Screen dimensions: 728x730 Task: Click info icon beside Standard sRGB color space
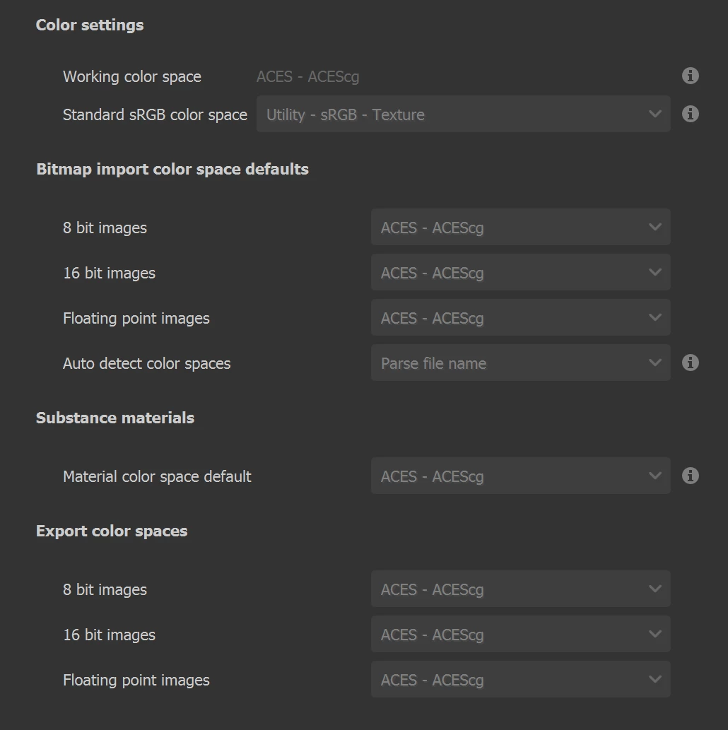(691, 114)
